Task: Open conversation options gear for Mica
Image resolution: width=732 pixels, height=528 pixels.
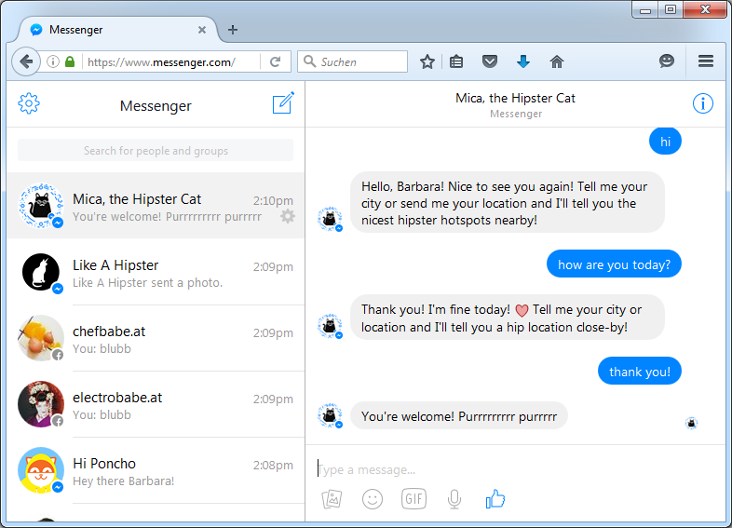Action: (288, 216)
